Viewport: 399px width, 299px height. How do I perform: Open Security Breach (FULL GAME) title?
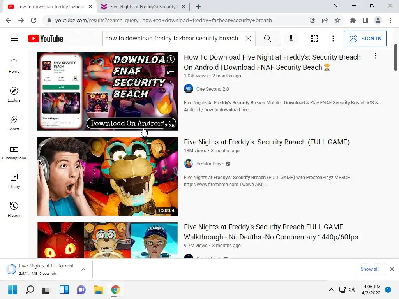[x=267, y=142]
